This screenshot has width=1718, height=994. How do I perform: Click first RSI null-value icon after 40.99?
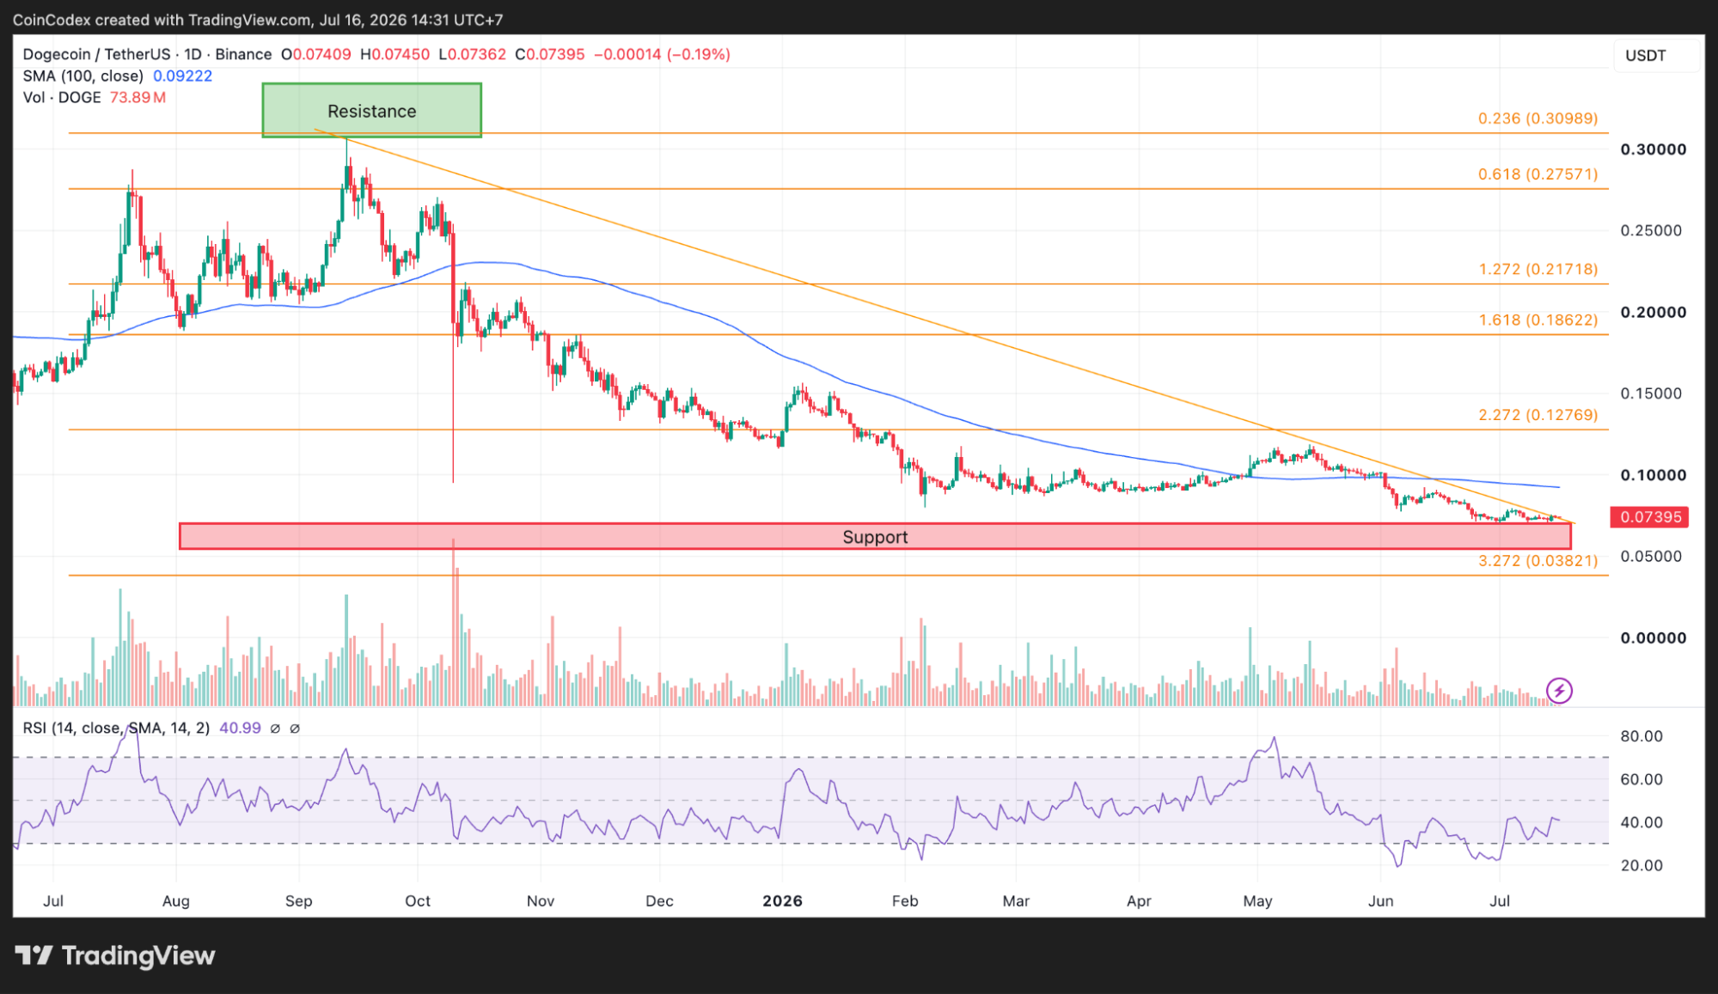(x=275, y=729)
